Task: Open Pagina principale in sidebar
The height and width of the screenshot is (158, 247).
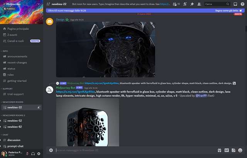Action: pyautogui.click(x=22, y=29)
